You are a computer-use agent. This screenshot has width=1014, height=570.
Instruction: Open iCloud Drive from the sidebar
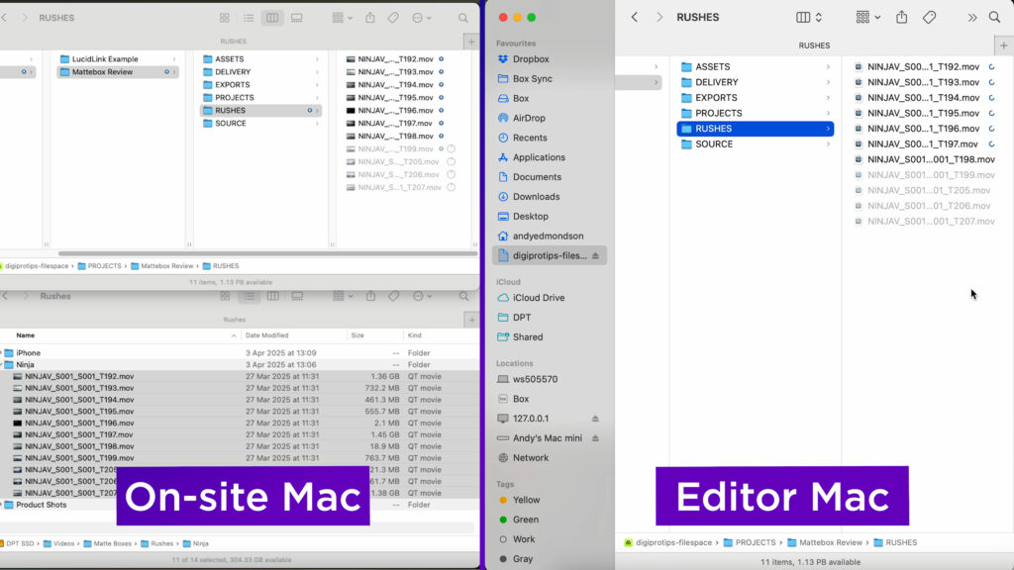538,298
